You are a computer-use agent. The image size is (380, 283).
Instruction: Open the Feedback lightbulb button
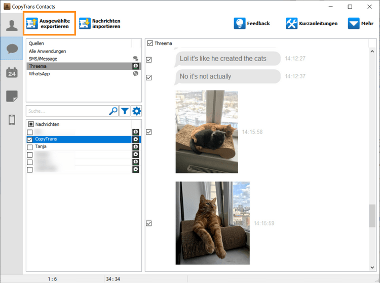(x=252, y=23)
